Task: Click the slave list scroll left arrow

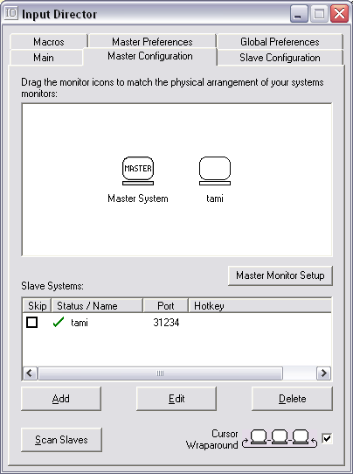Action: [x=30, y=373]
